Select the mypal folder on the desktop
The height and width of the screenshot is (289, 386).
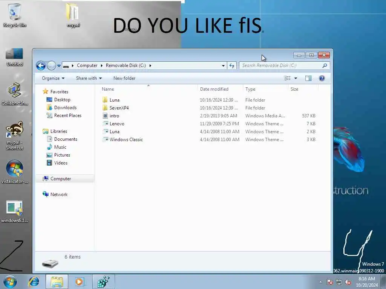tap(73, 15)
